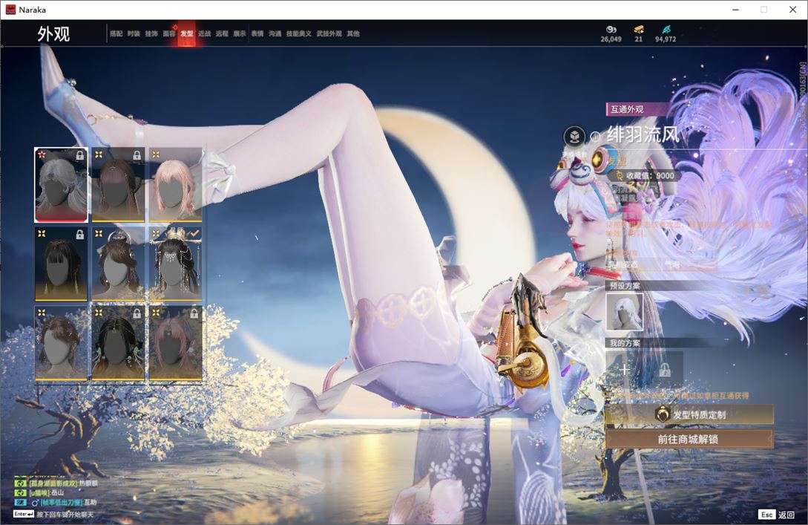The height and width of the screenshot is (525, 808).
Task: Click 前往商城解锁 button
Action: point(688,439)
